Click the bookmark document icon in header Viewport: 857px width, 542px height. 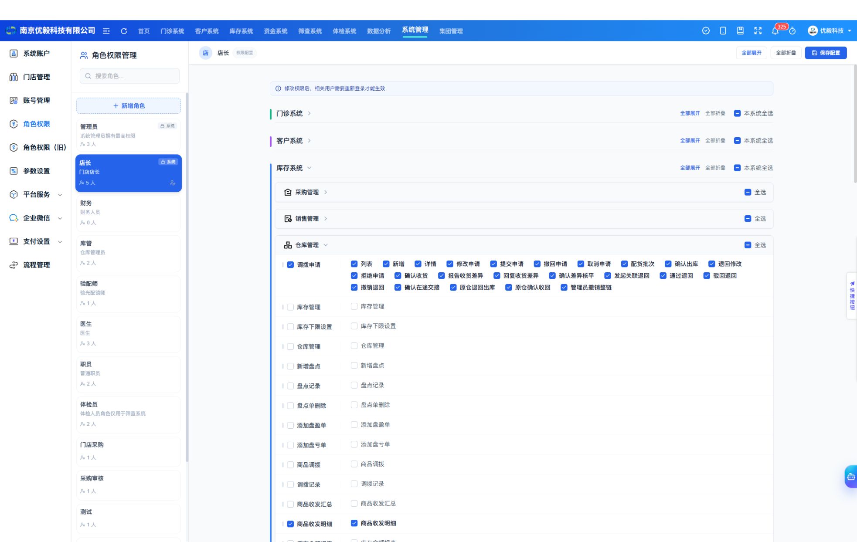click(x=740, y=30)
